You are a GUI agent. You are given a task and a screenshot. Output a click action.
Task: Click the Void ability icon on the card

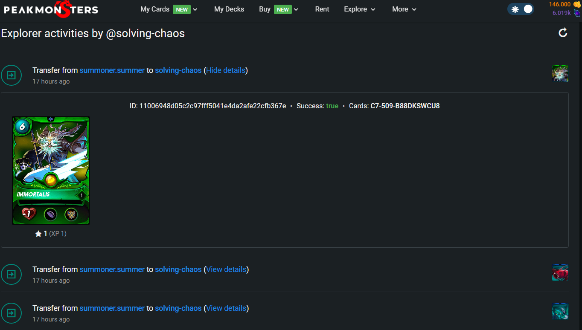click(x=50, y=214)
